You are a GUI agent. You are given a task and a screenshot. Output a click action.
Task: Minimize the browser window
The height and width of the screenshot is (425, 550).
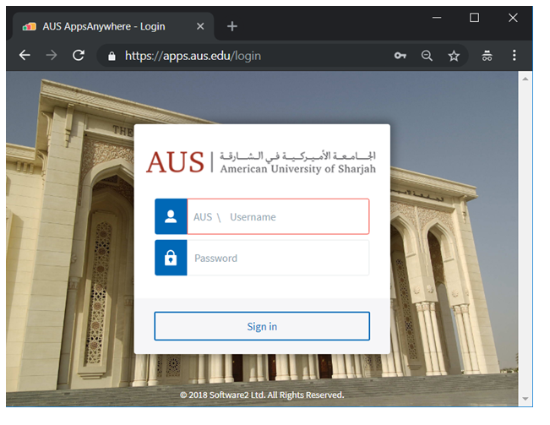coord(437,18)
